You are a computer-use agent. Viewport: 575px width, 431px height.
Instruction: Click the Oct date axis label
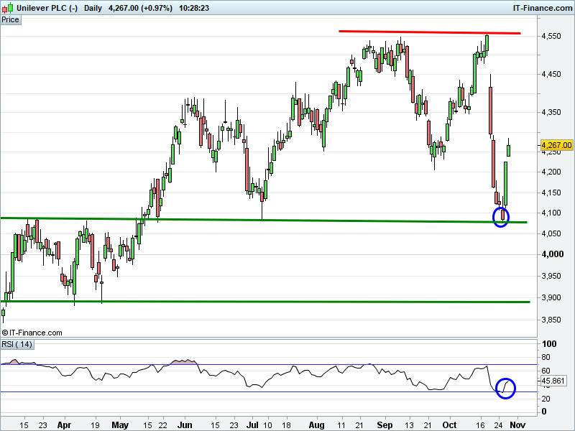[x=449, y=425]
